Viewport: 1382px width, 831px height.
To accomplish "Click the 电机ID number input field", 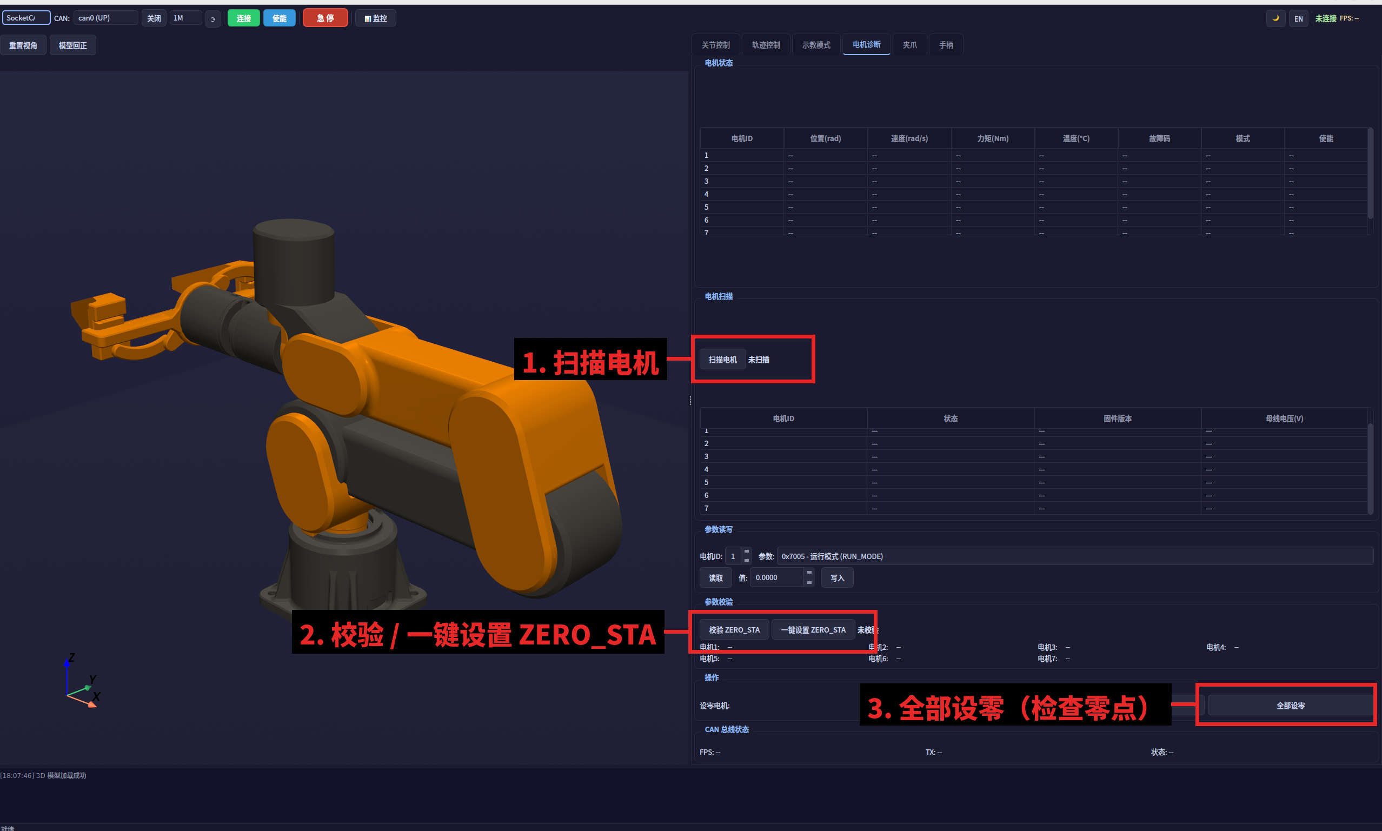I will click(734, 556).
